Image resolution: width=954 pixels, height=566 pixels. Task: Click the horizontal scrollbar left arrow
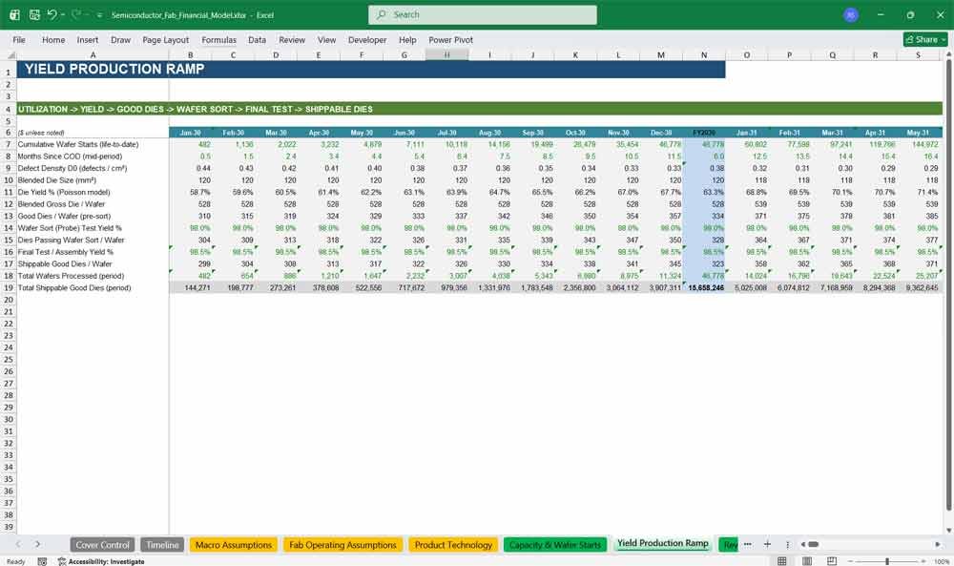[x=803, y=544]
